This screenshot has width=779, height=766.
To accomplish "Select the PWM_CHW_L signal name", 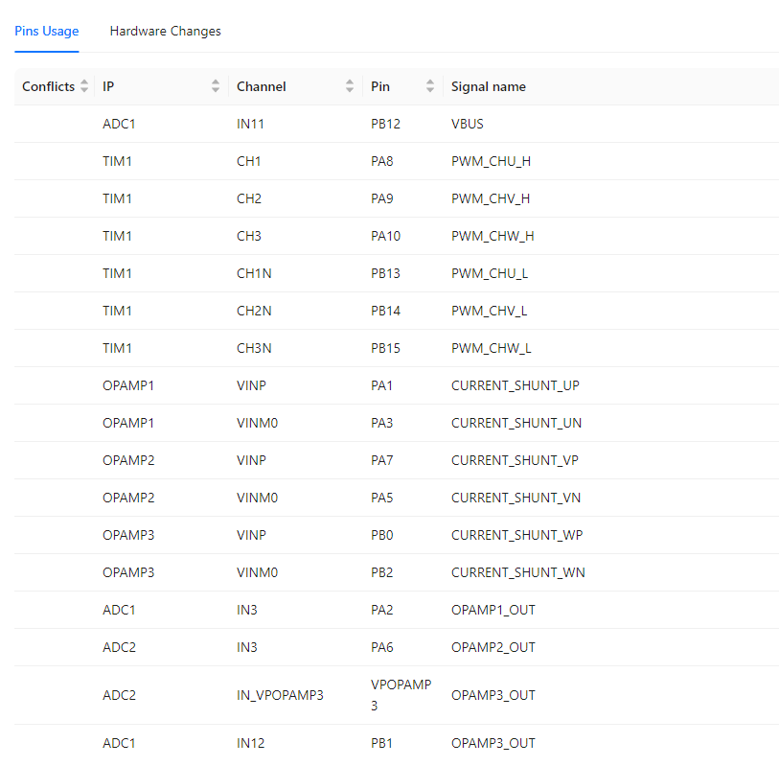I will [491, 348].
